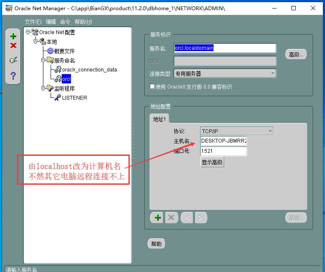The image size is (325, 272).
Task: Click the 本地 node icon
Action: pyautogui.click(x=43, y=41)
